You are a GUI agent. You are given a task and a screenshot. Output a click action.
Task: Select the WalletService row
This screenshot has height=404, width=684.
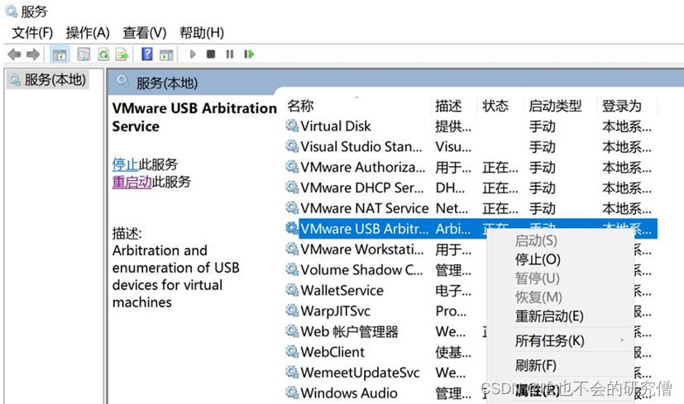[x=386, y=290]
